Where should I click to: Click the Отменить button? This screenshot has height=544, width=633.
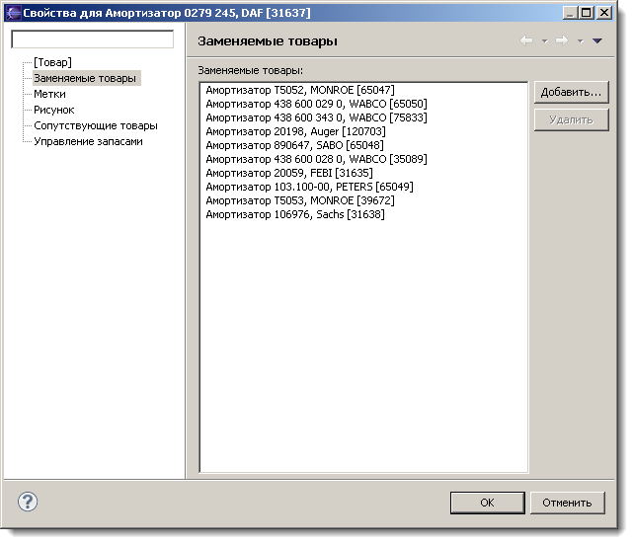point(567,503)
